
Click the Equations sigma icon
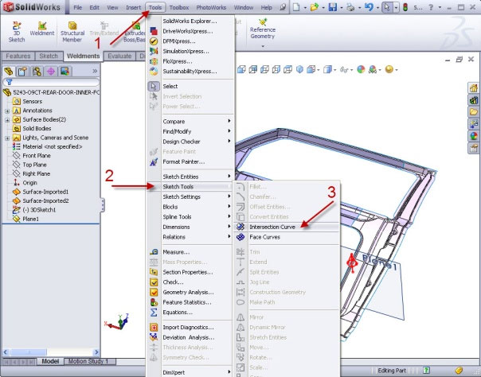tap(154, 313)
